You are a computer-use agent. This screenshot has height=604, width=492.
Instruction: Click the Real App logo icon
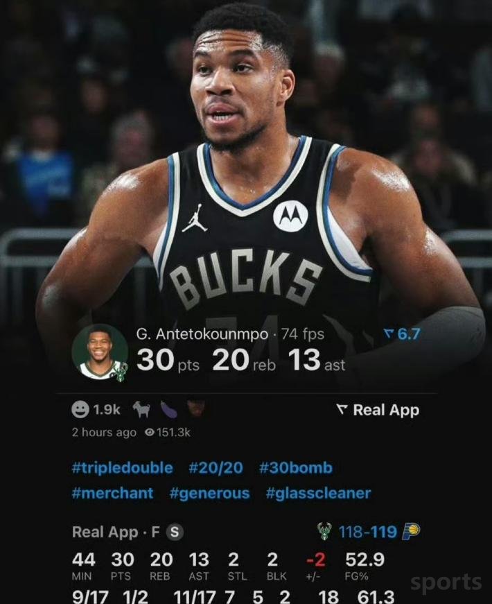342,410
